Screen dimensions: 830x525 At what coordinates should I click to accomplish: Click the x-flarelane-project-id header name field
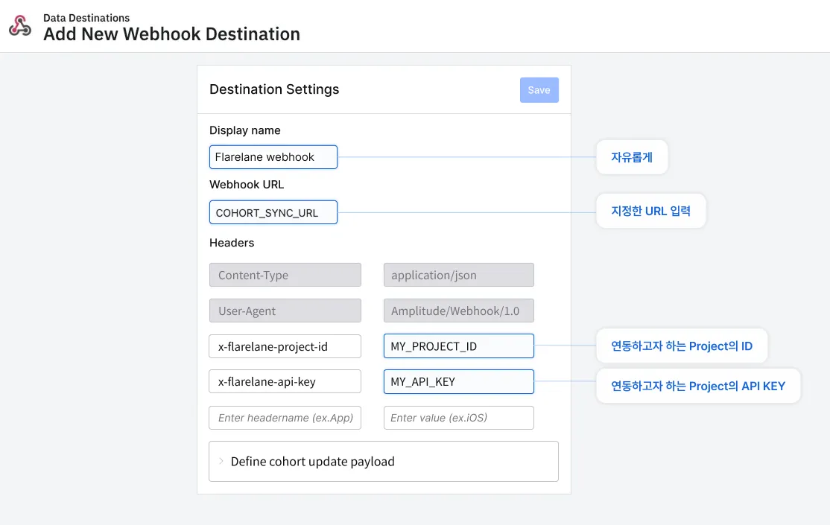coord(285,346)
